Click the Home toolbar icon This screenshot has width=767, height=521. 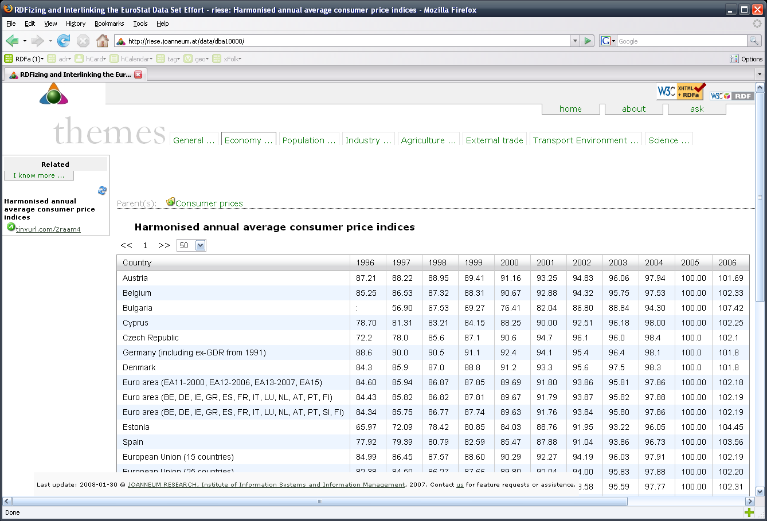click(103, 41)
